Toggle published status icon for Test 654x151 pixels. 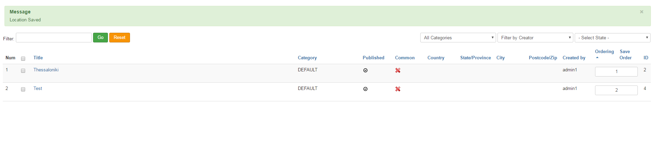click(365, 89)
